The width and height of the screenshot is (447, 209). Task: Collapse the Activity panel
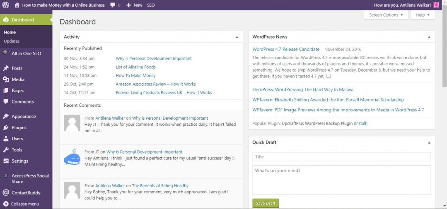click(x=237, y=37)
